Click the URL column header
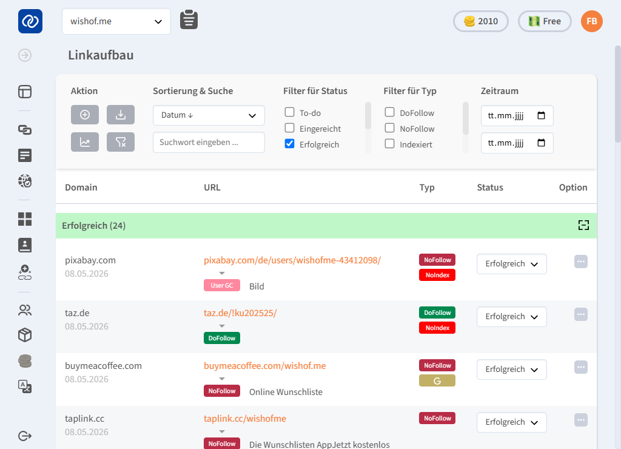Image resolution: width=621 pixels, height=449 pixels. (x=212, y=187)
